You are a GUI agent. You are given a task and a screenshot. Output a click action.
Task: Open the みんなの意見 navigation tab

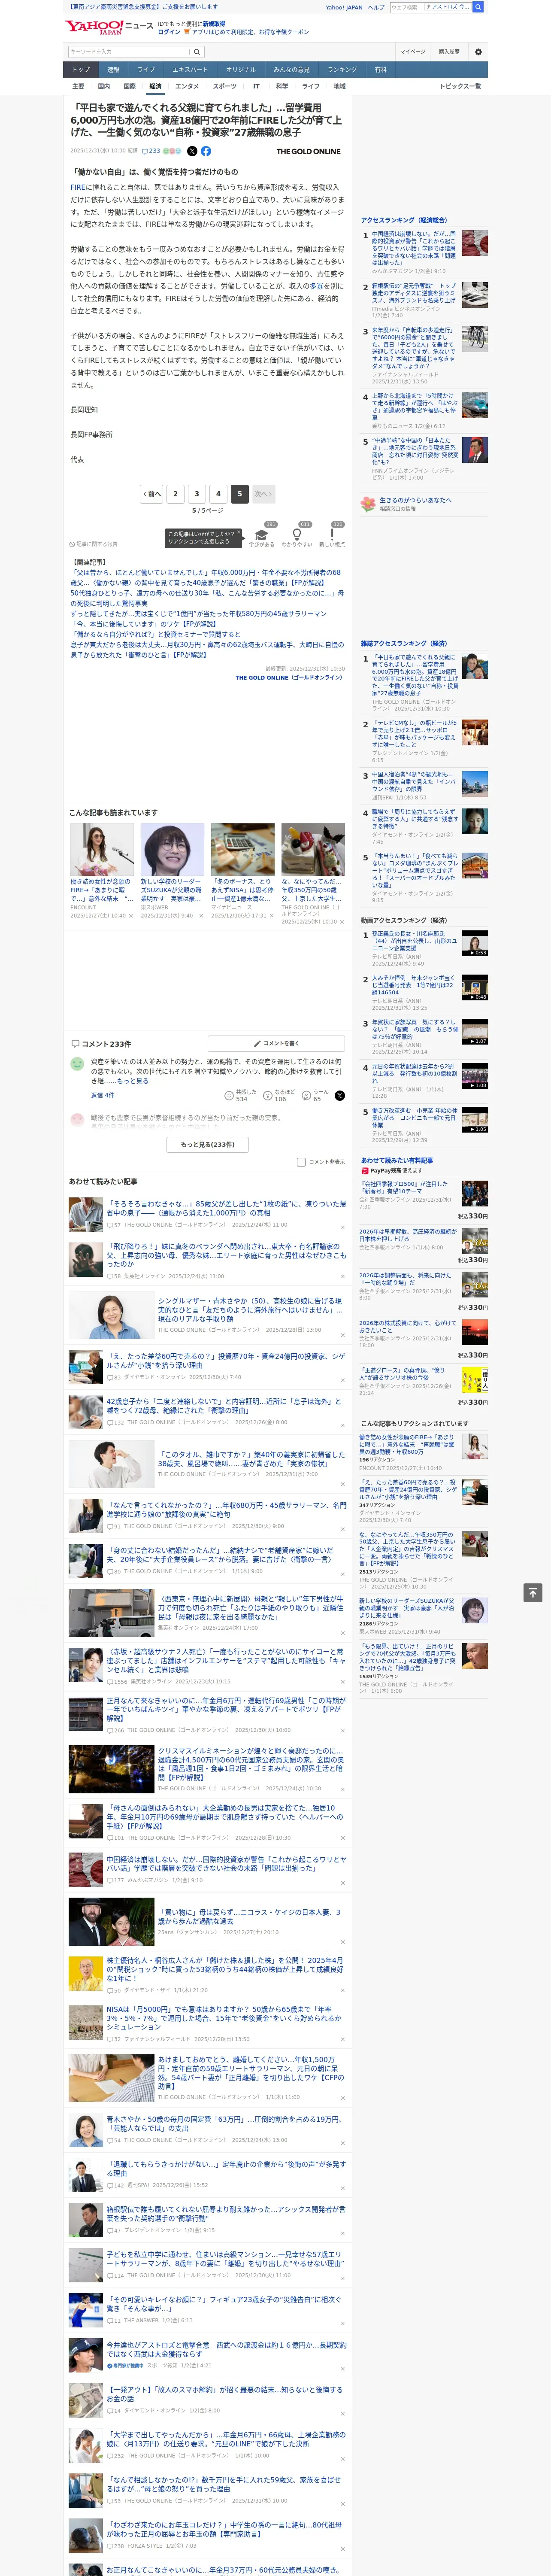(x=292, y=70)
